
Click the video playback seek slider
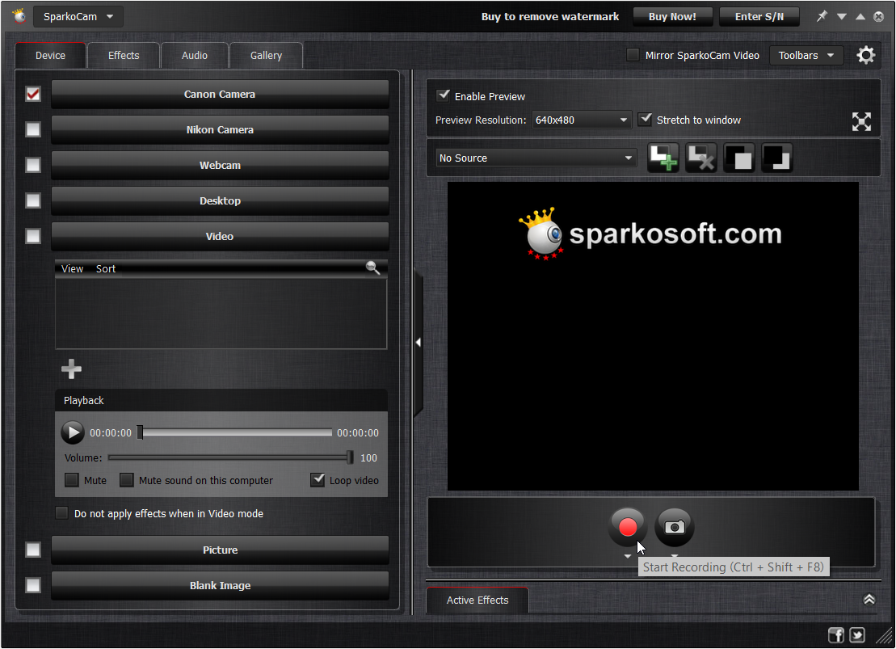tap(235, 432)
